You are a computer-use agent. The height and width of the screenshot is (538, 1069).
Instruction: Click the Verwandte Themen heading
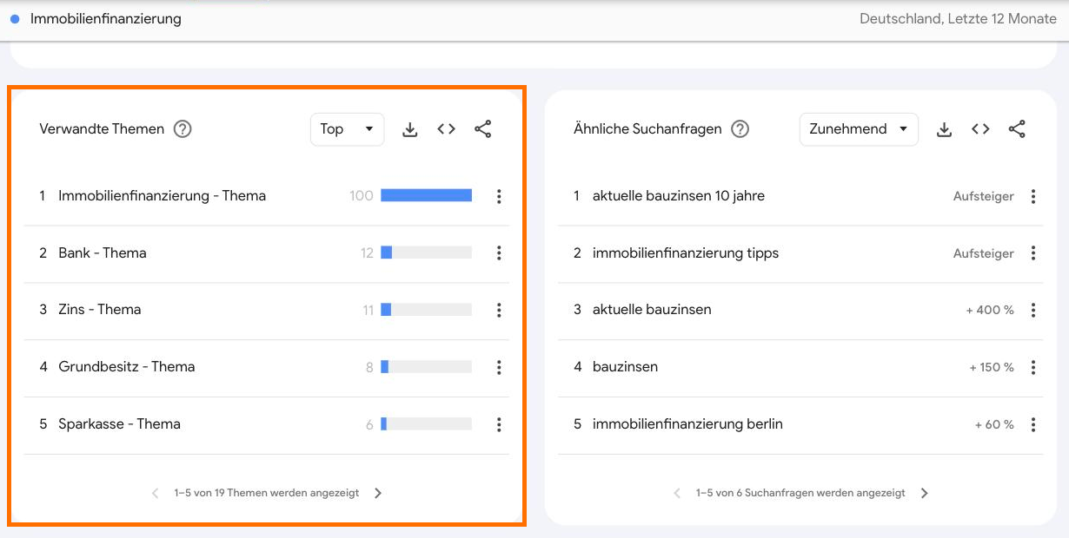102,129
